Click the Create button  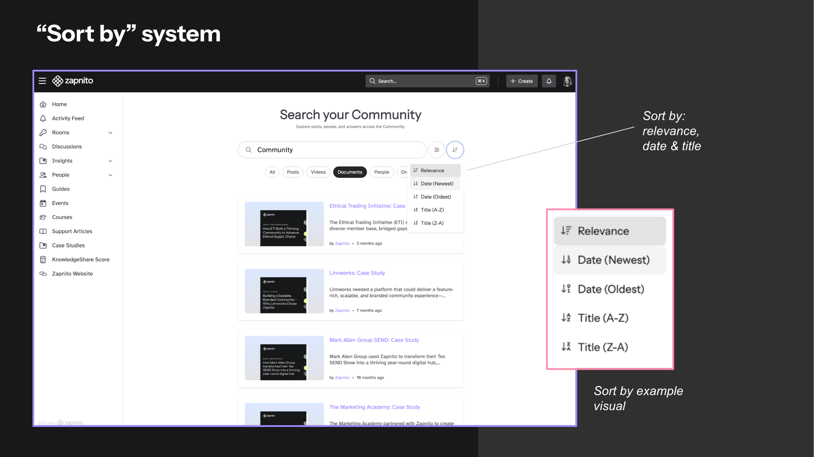522,81
